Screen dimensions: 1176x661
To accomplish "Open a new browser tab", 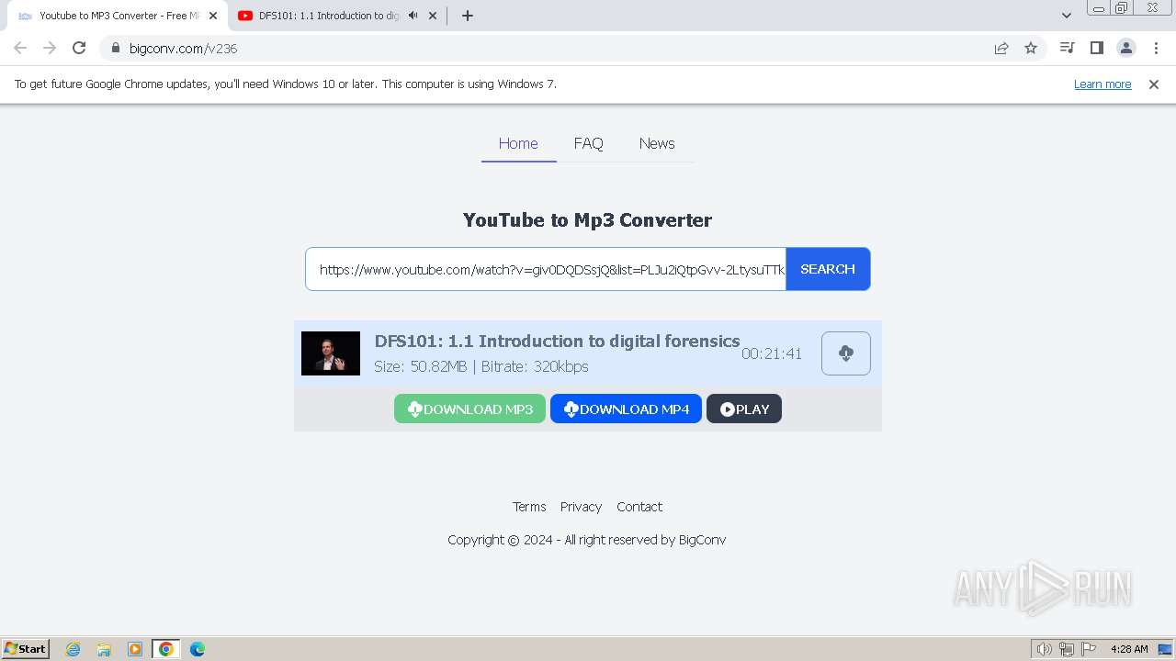I will [468, 16].
